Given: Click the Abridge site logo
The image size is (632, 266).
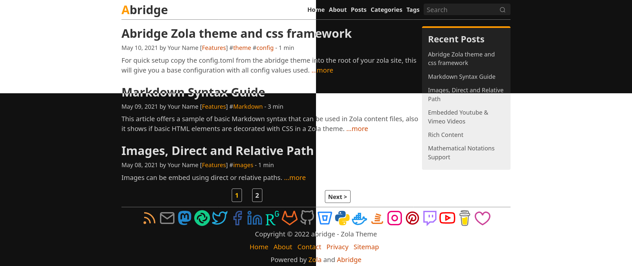Looking at the screenshot, I should click(x=145, y=10).
